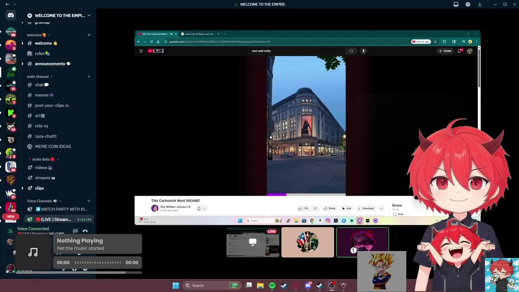Image resolution: width=519 pixels, height=292 pixels.
Task: Disconnect from voice with the hang-up icon
Action: (85, 231)
